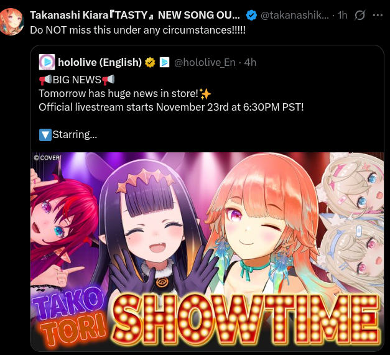Click the hololive English profile avatar
The height and width of the screenshot is (355, 390).
point(47,62)
